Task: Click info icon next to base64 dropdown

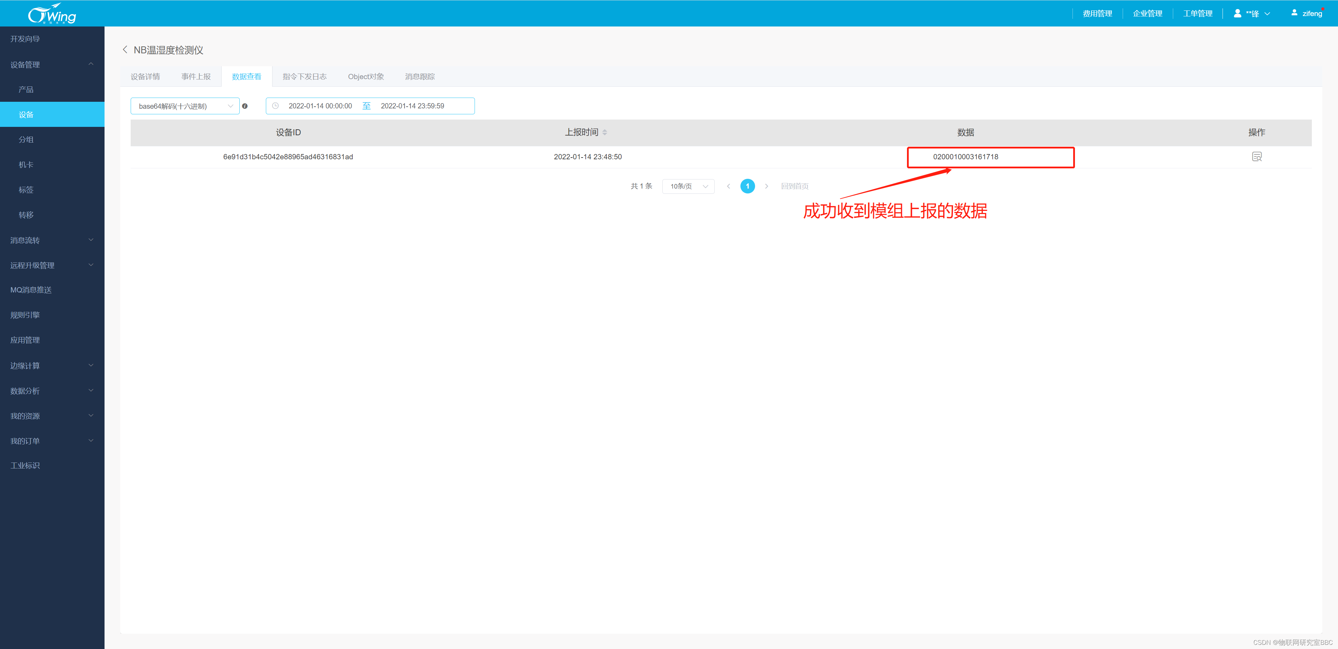Action: click(x=245, y=106)
